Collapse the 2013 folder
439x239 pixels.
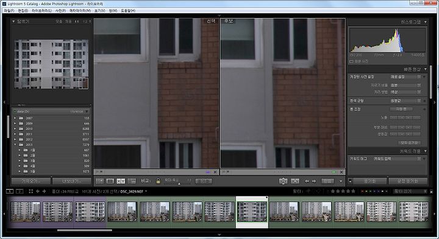[15, 145]
